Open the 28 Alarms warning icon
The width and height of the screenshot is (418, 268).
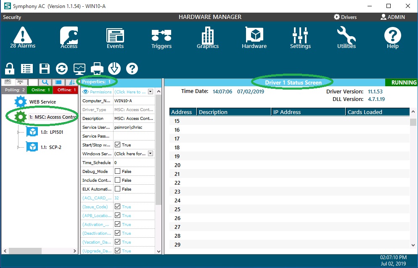(x=23, y=37)
